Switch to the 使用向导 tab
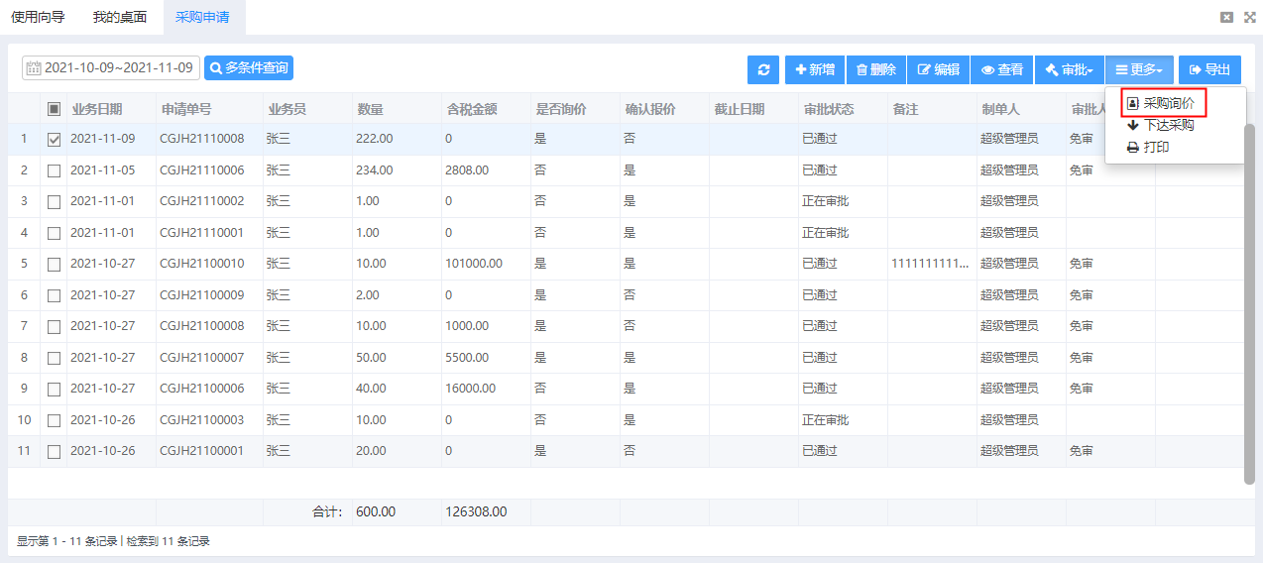The image size is (1263, 563). click(39, 17)
